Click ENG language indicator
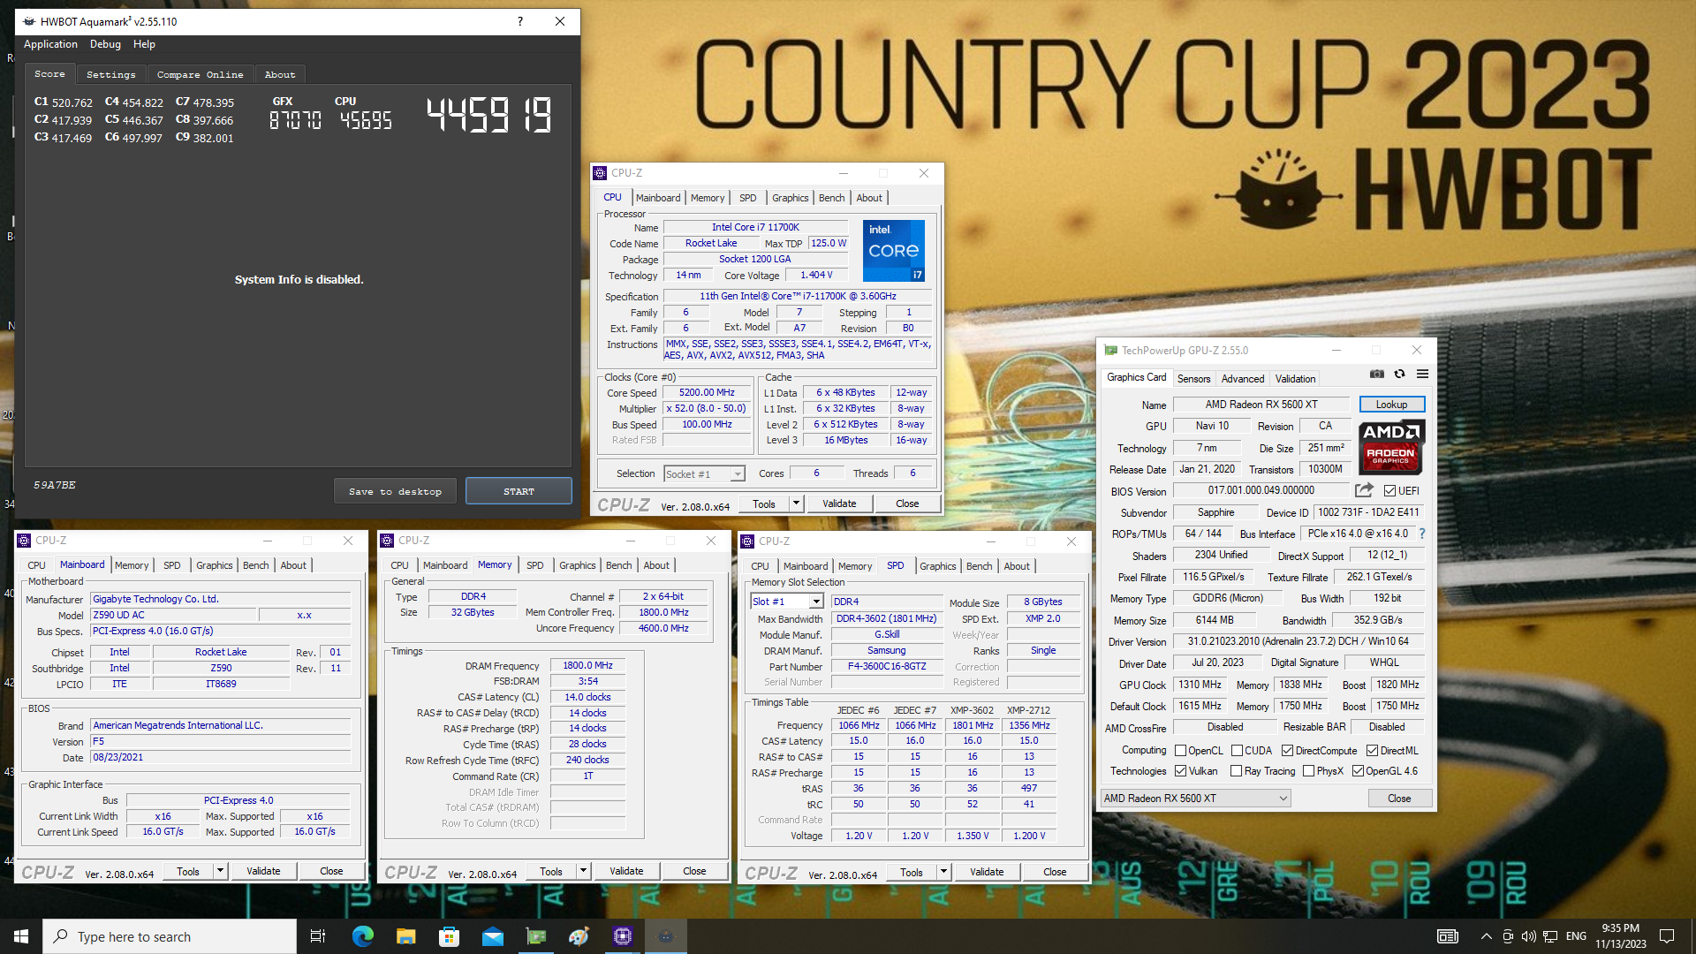Viewport: 1696px width, 954px height. tap(1576, 936)
